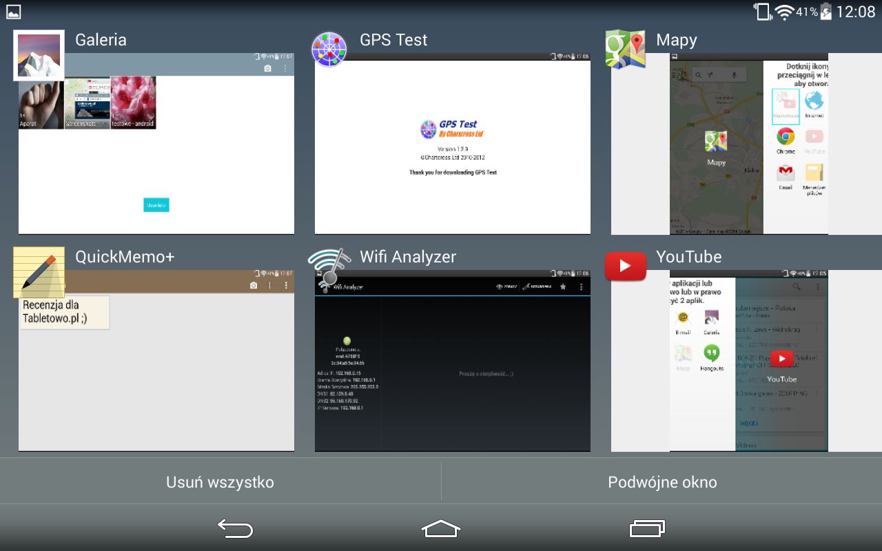This screenshot has height=551, width=882.
Task: Tap the Home navigation button
Action: (441, 528)
